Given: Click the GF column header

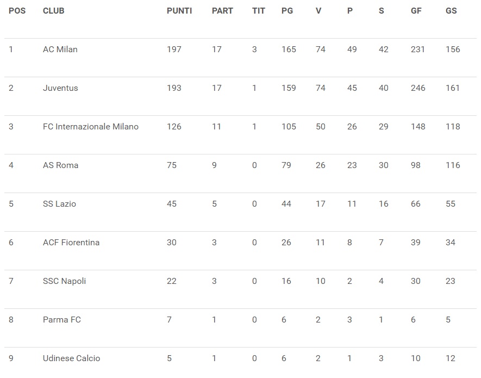Looking at the screenshot, I should tap(416, 11).
